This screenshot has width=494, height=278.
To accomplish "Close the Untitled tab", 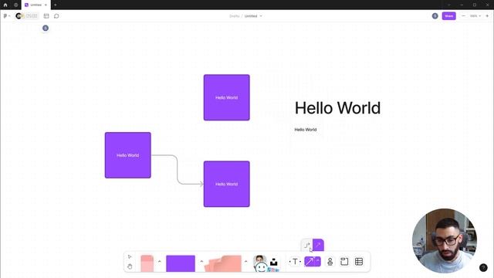I will click(x=46, y=5).
